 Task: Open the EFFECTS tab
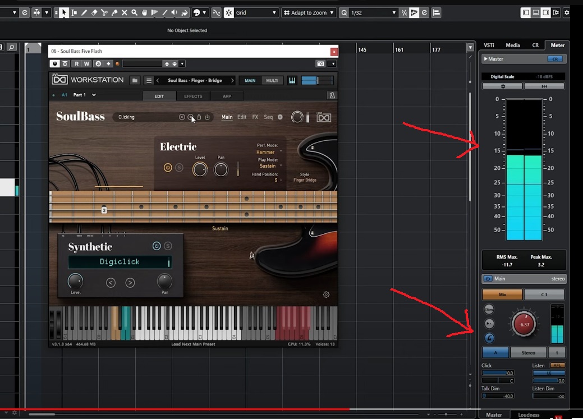[x=194, y=96]
